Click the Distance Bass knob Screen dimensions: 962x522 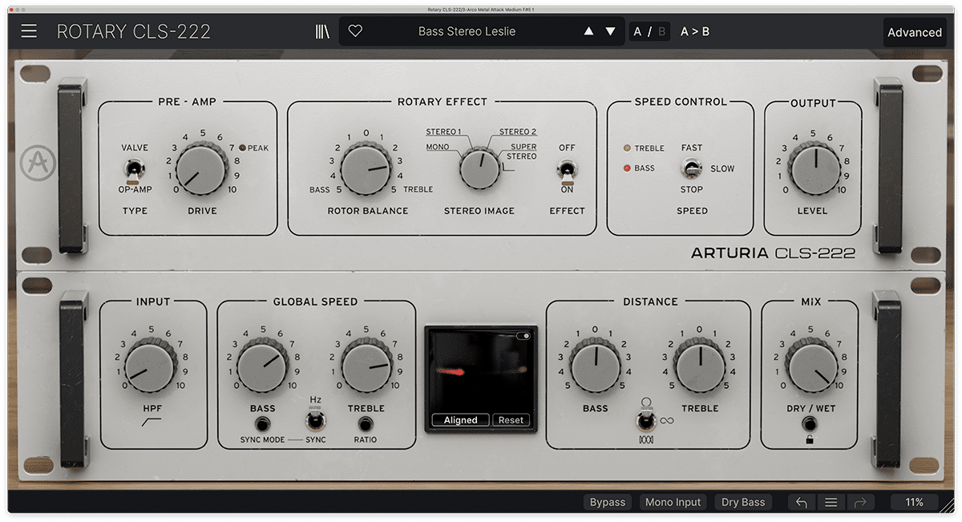[x=596, y=366]
